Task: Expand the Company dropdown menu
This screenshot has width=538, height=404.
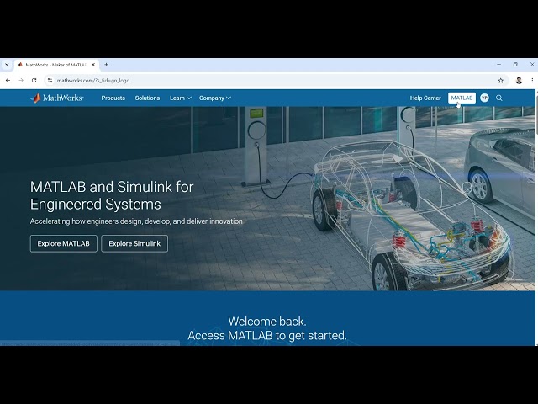Action: 215,98
